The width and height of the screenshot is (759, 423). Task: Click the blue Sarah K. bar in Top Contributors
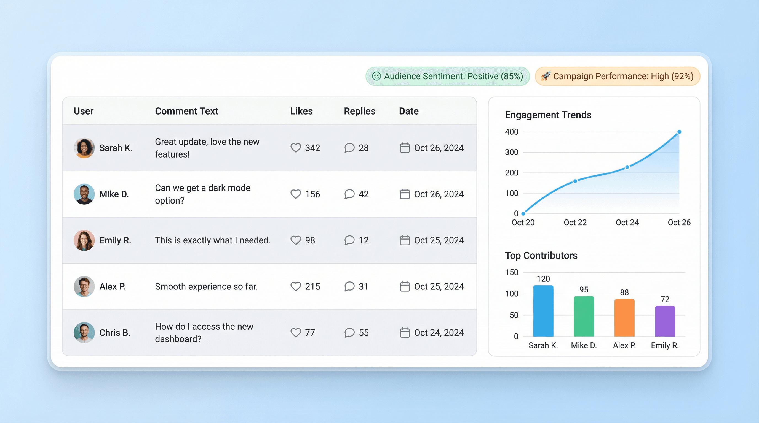(x=543, y=311)
